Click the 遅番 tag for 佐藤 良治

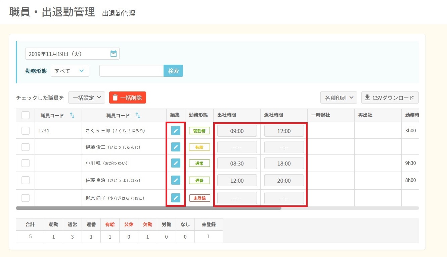[199, 180]
